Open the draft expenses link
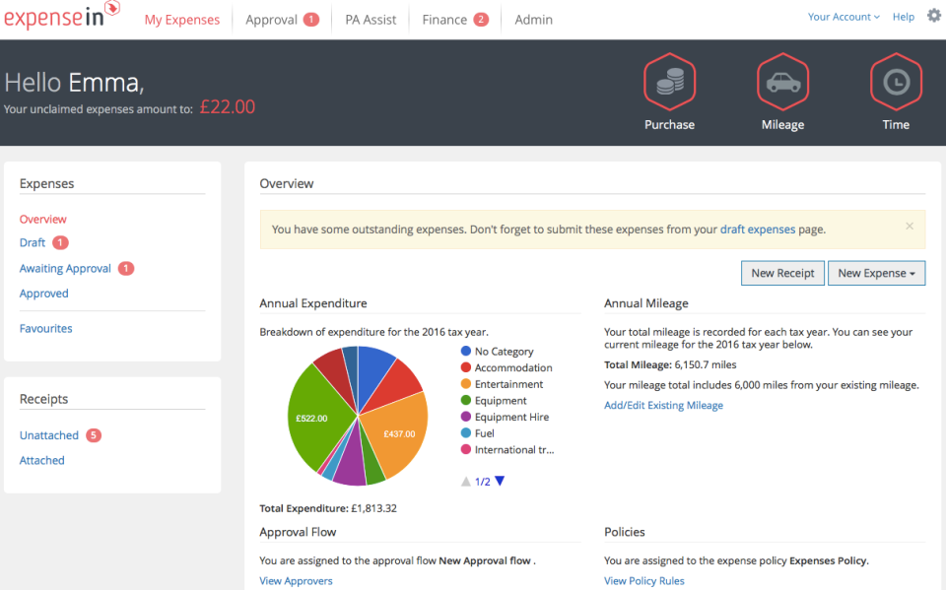Screen dimensions: 946x590 point(757,228)
